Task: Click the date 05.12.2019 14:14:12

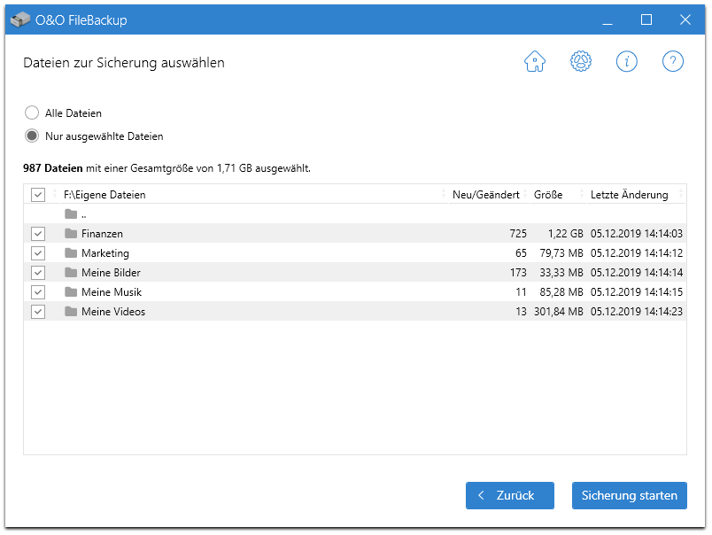Action: pos(637,253)
